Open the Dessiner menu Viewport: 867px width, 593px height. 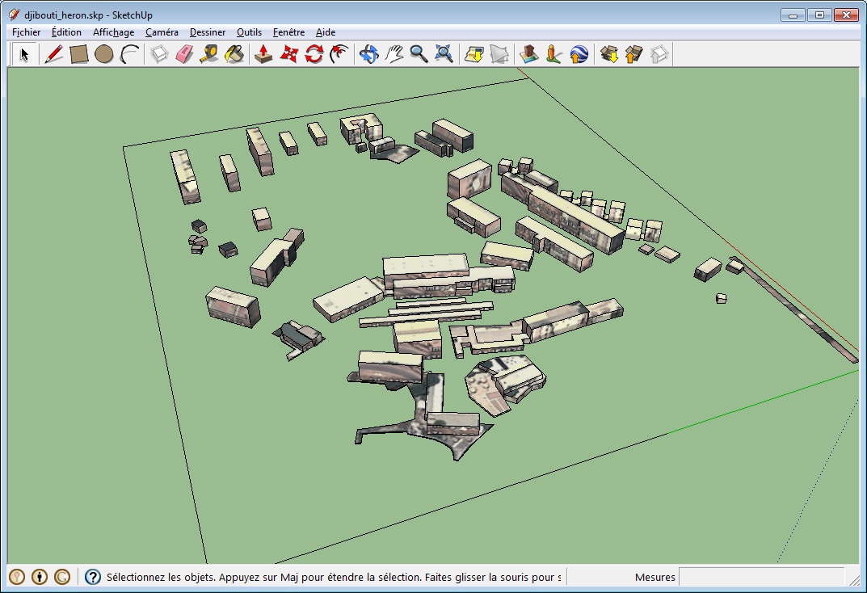tap(208, 32)
